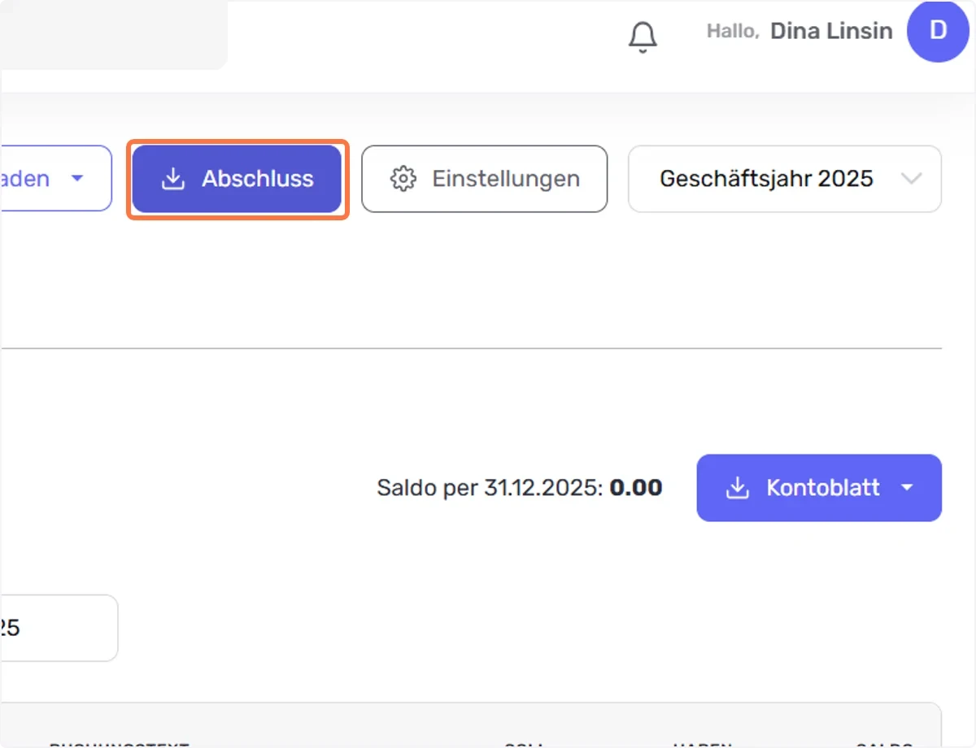
Task: Expand the partially visible 'aden' dropdown button
Action: coord(55,179)
